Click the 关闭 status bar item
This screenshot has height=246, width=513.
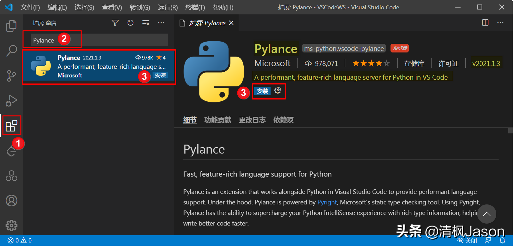point(467,241)
